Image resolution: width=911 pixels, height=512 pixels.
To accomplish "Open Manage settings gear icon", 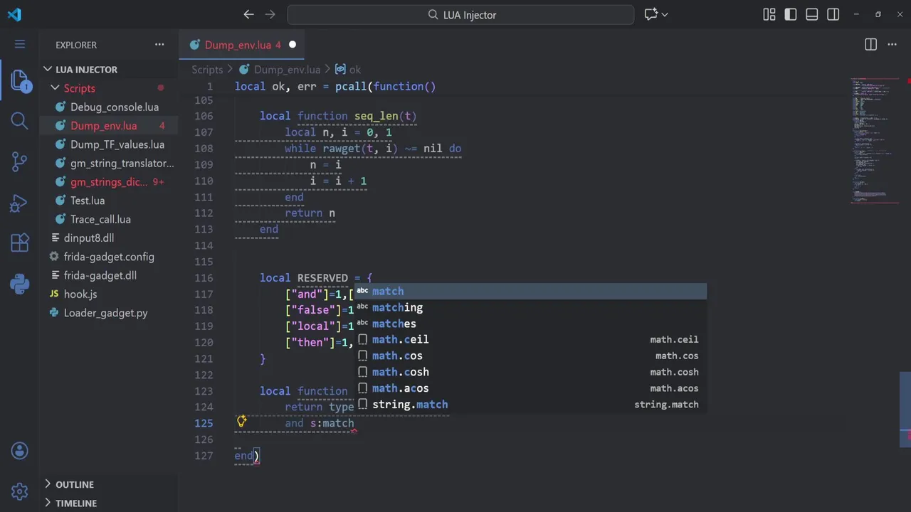I will click(x=20, y=491).
